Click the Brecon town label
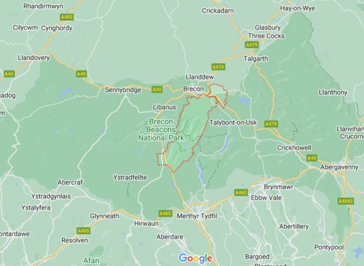 [x=193, y=89]
